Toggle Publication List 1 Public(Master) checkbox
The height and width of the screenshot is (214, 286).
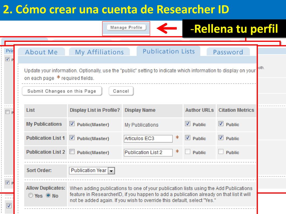[72, 138]
